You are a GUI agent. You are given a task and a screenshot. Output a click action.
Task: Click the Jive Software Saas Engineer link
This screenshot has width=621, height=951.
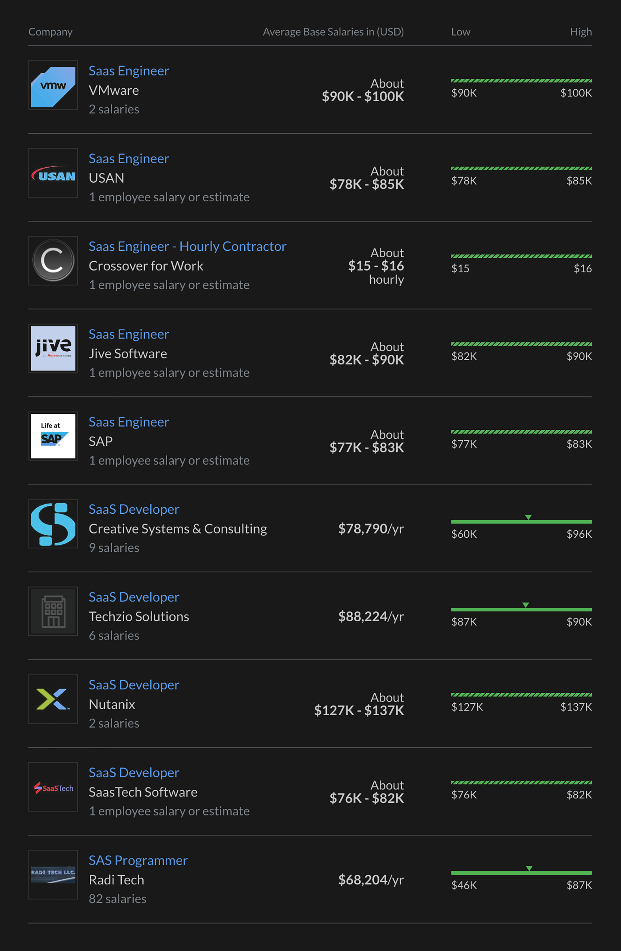pyautogui.click(x=129, y=334)
